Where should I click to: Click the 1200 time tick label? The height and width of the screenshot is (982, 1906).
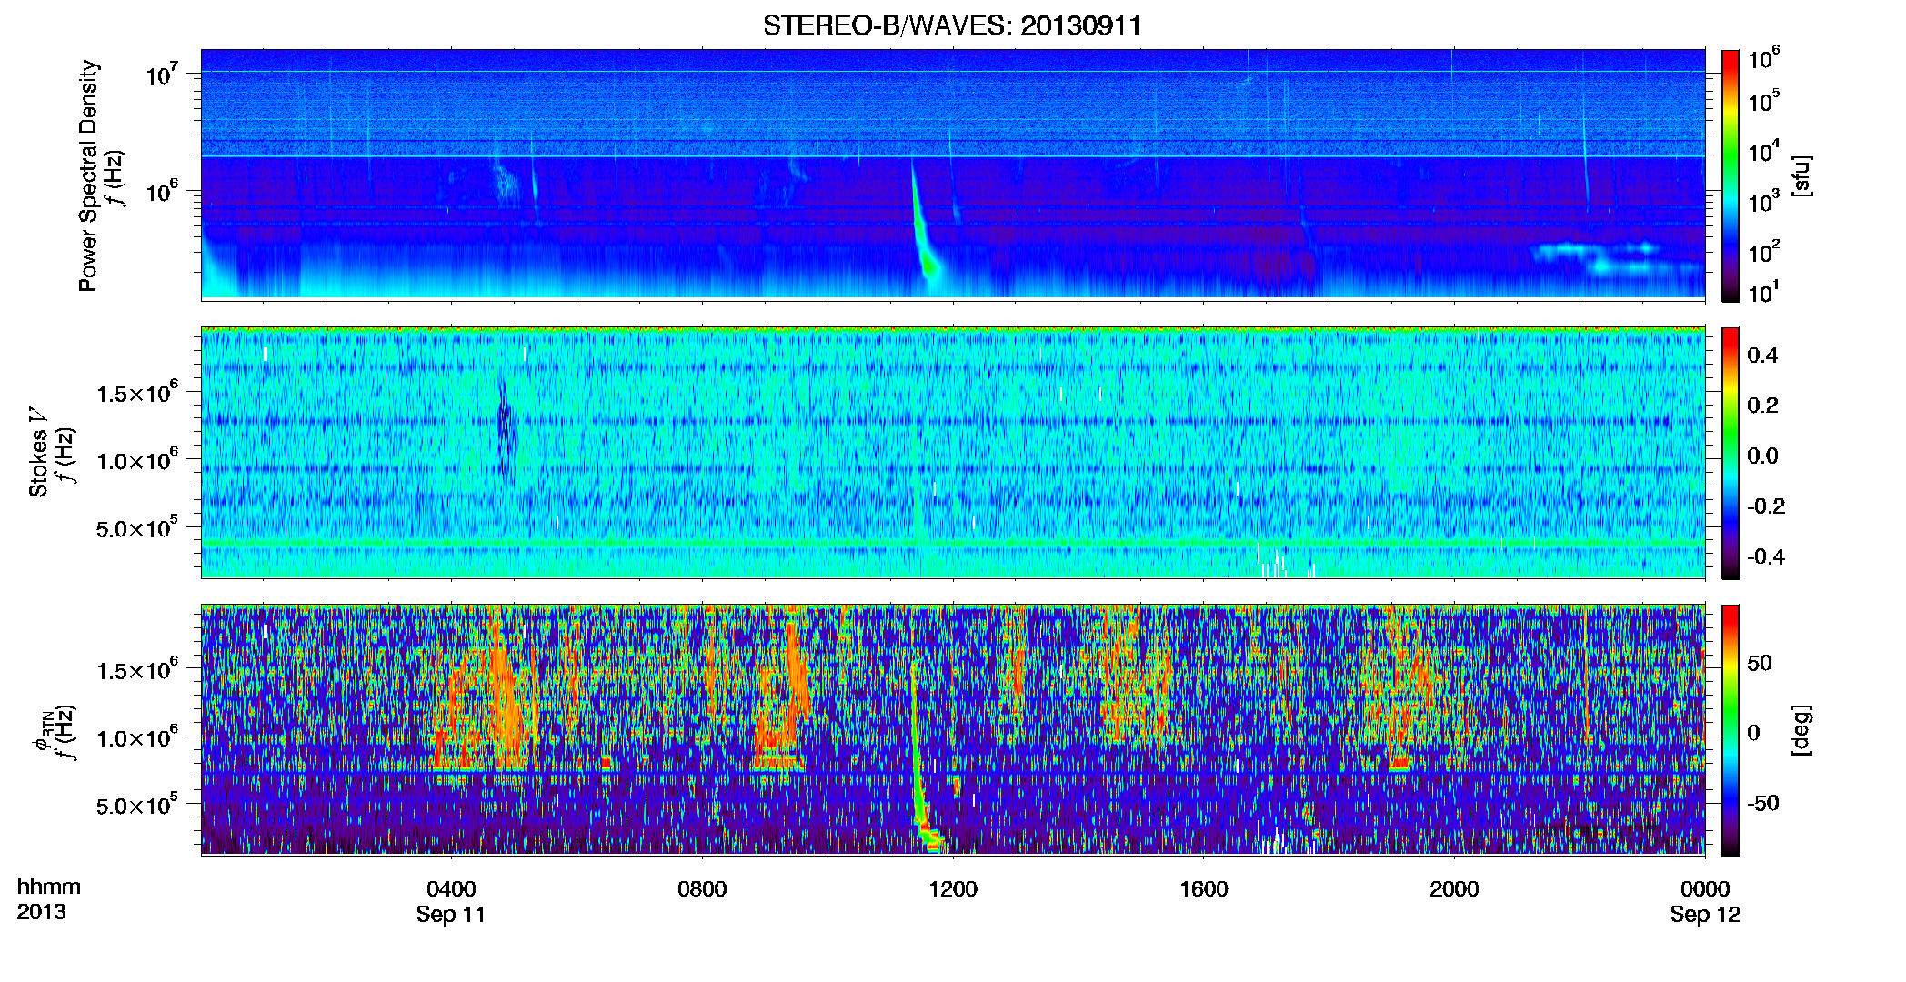pos(953,889)
